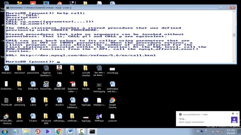The image size is (241, 135).
Task: Open Thumbs.db file
Action: click(x=6, y=102)
